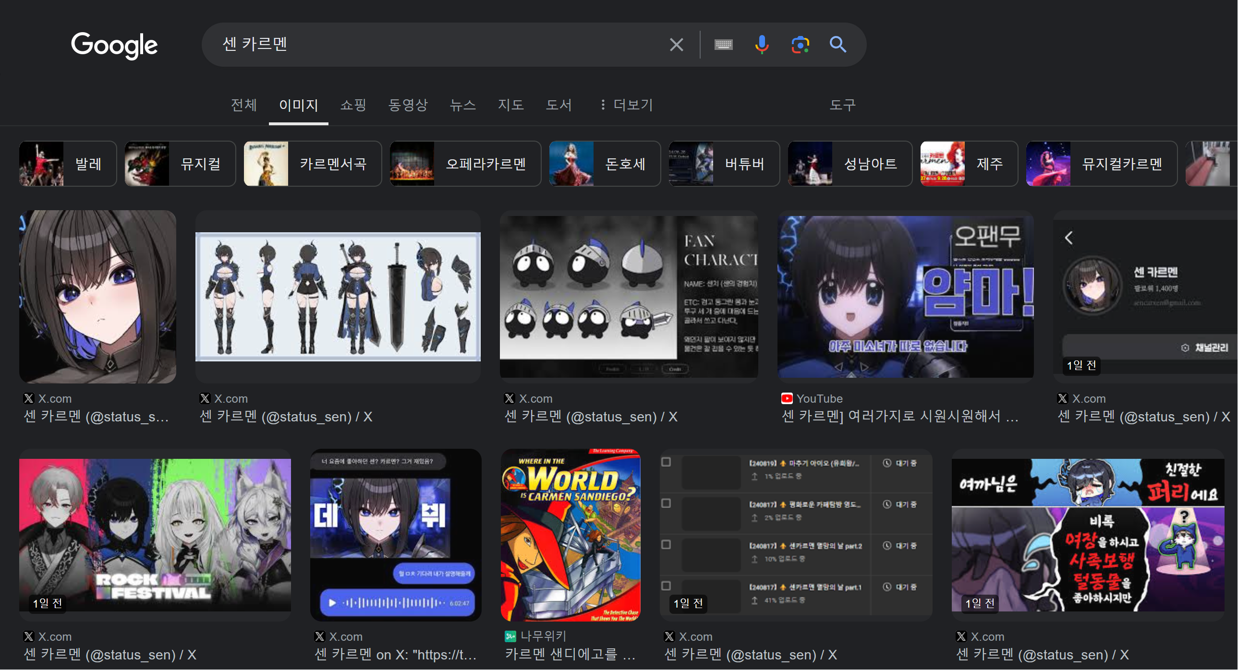Select the 이미지 tab
The height and width of the screenshot is (670, 1238).
(298, 105)
